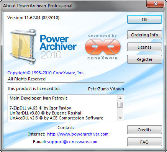167x152 pixels.
Task: Click the 7-ZipDLL v4.65 credit line
Action: pyautogui.click(x=40, y=108)
